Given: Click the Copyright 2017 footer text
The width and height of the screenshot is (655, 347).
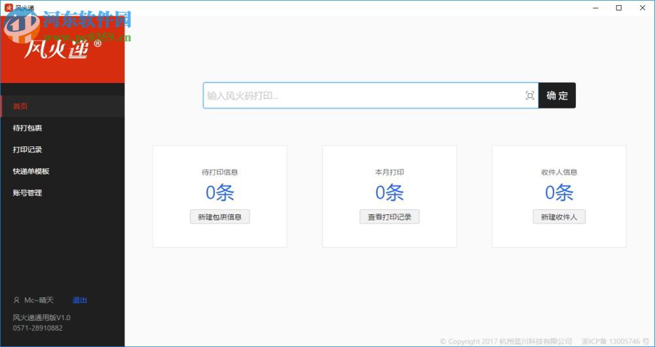Looking at the screenshot, I should (506, 341).
